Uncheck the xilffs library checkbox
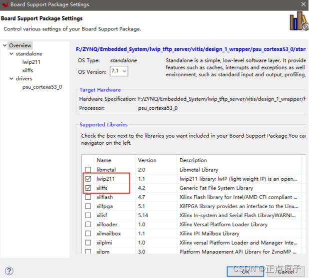 [x=88, y=188]
